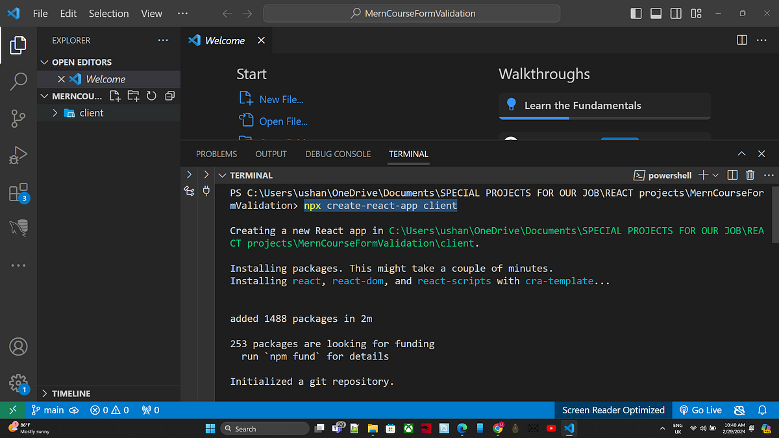Toggle Screen Reader Optimized status item
779x438 pixels.
click(613, 410)
